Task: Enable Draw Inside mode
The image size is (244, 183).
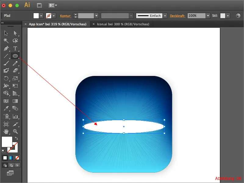Action: tap(17, 165)
